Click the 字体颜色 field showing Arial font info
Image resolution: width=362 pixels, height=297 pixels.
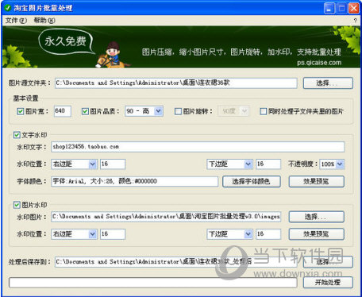pyautogui.click(x=135, y=182)
